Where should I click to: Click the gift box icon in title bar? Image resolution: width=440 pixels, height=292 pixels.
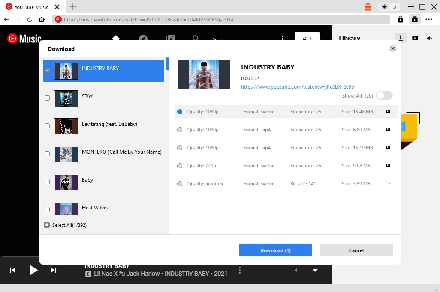pyautogui.click(x=368, y=7)
